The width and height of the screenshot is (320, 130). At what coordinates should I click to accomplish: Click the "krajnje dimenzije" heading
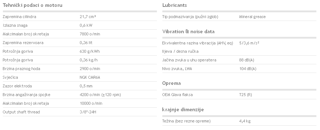click(x=183, y=110)
